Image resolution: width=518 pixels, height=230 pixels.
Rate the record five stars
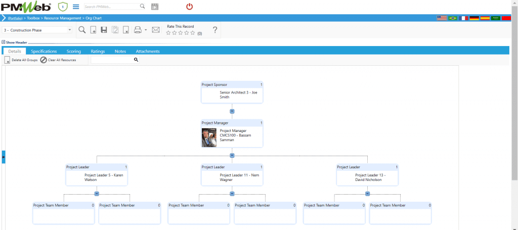[193, 33]
